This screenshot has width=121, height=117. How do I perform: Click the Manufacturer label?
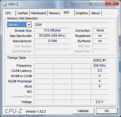pos(22,41)
